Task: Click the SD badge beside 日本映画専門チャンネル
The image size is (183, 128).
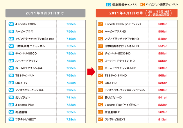Action: pyautogui.click(x=11, y=46)
